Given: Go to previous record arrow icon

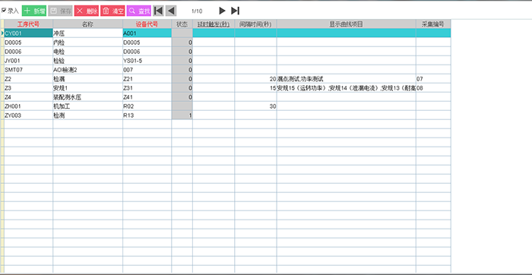Looking at the screenshot, I should coord(171,11).
